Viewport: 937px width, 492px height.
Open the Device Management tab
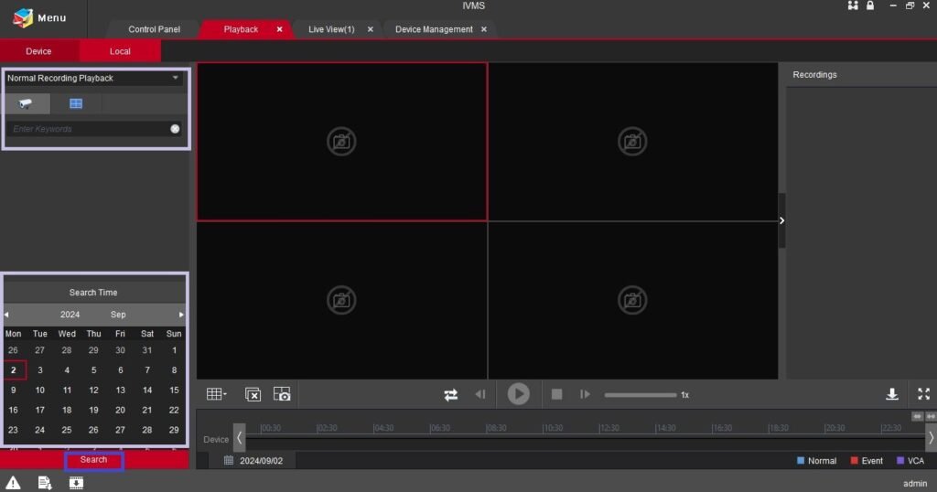[434, 29]
